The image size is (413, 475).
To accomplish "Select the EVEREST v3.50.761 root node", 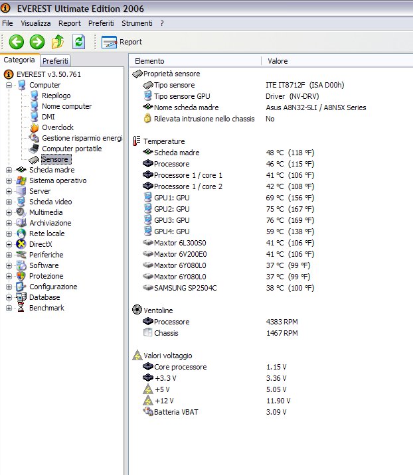I will [x=48, y=74].
